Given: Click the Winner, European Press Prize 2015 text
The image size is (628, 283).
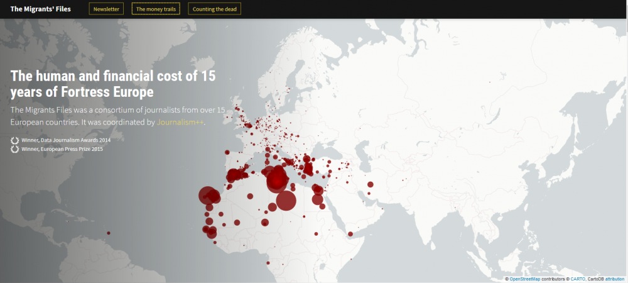Looking at the screenshot, I should (62, 149).
